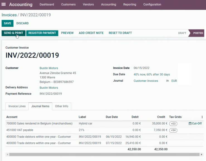Image resolution: width=206 pixels, height=161 pixels.
Task: Sort by the Debit column header
Action: [x=135, y=117]
